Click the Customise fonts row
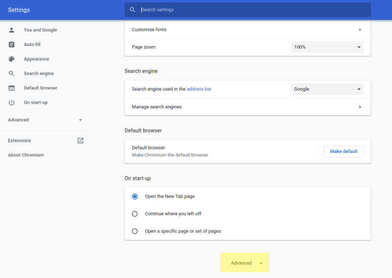The height and width of the screenshot is (278, 392). (248, 30)
